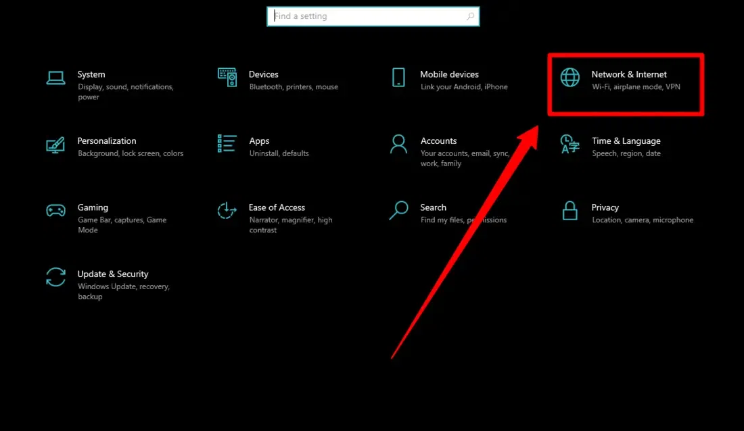Click the Network & Internet globe icon

[570, 77]
